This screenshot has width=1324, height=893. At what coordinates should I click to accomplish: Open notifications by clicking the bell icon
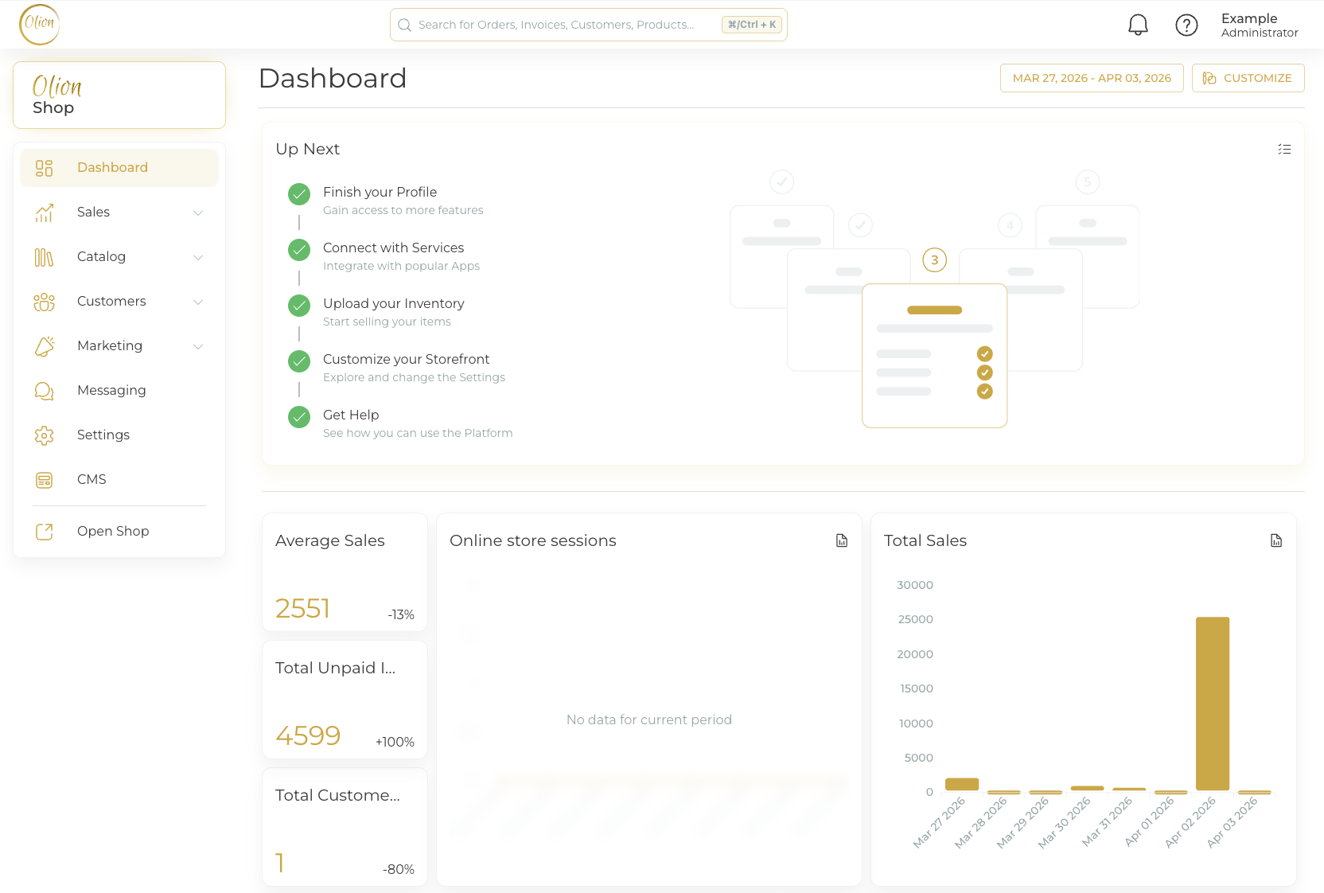pyautogui.click(x=1138, y=24)
